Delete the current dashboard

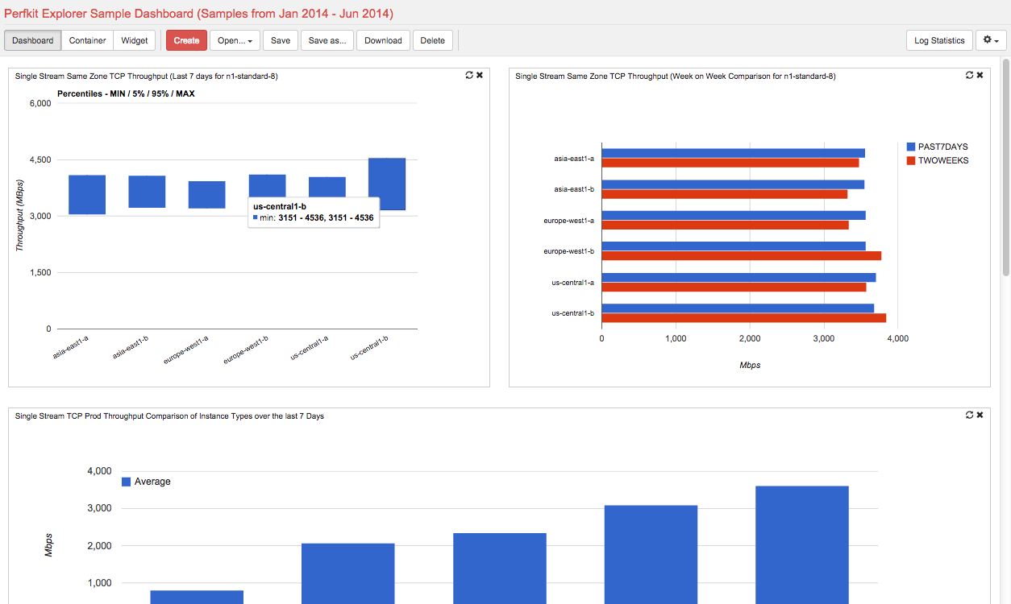point(433,40)
